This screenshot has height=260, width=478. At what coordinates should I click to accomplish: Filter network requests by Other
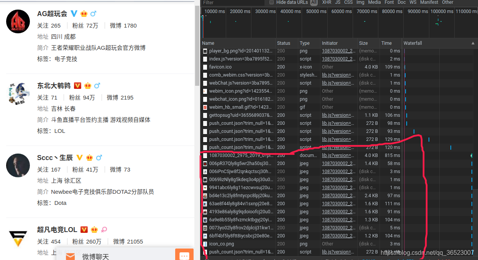coord(447,2)
